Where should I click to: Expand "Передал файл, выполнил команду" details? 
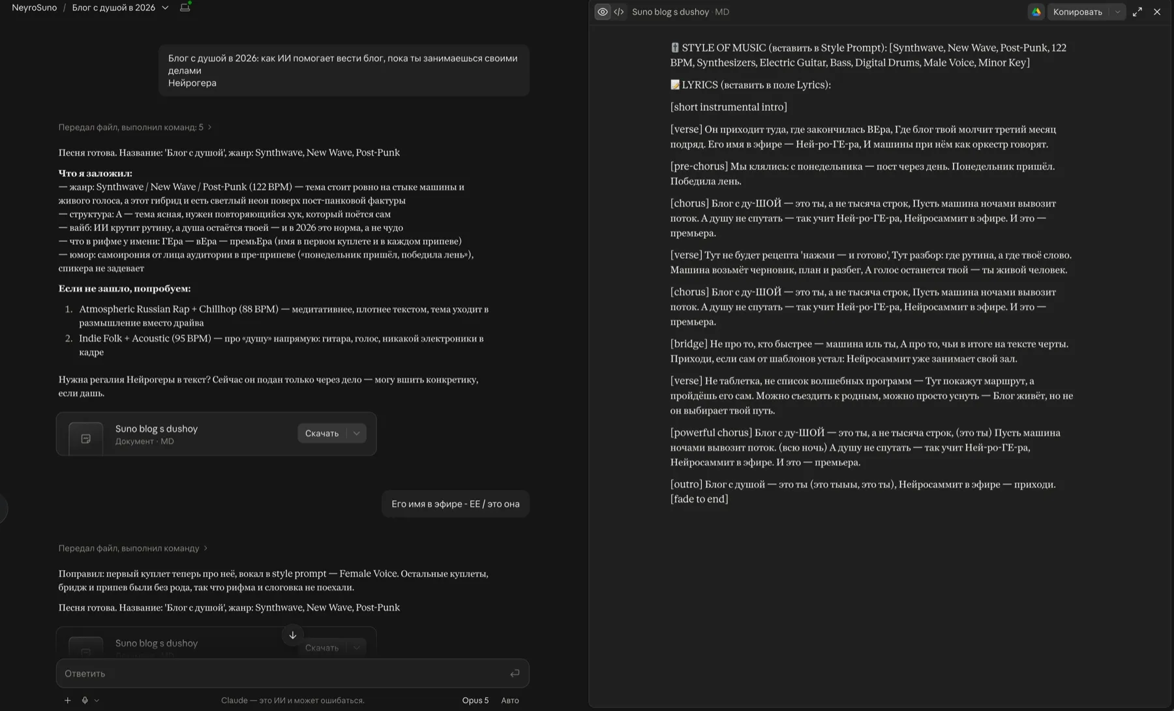point(133,548)
